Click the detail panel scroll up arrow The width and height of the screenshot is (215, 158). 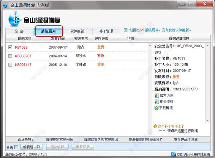[207, 45]
